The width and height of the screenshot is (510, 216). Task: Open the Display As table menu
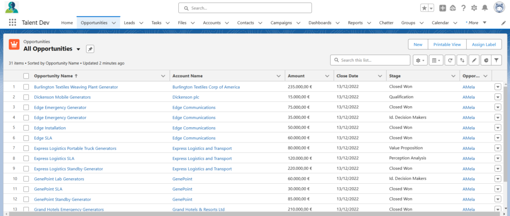coord(436,60)
